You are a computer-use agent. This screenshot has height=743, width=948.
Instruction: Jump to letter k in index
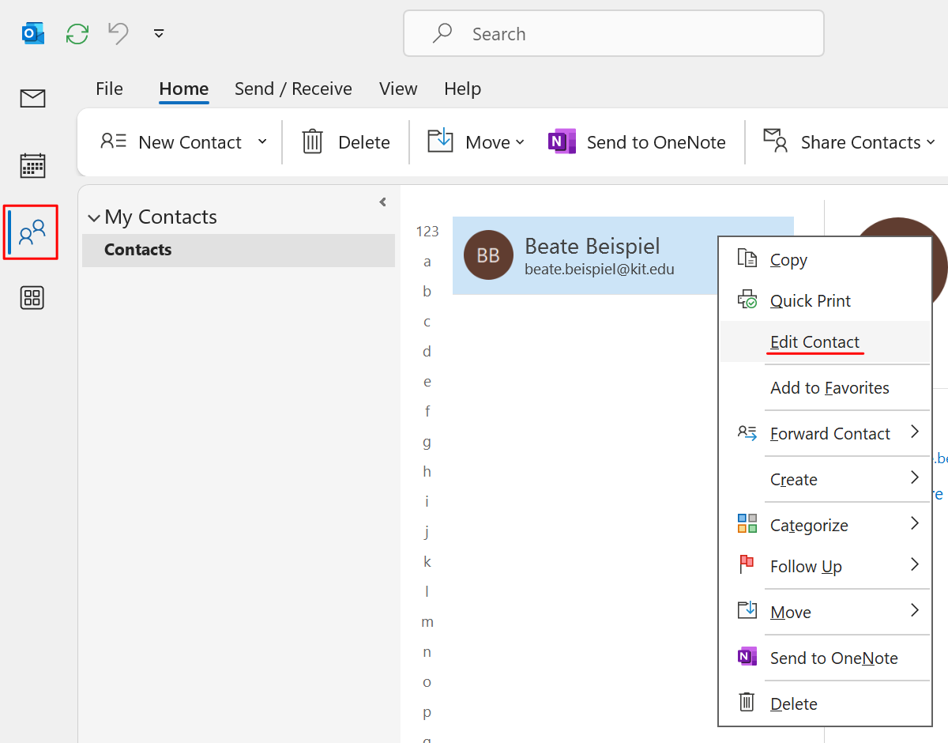(427, 562)
